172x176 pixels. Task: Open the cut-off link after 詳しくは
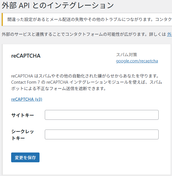click(x=169, y=34)
